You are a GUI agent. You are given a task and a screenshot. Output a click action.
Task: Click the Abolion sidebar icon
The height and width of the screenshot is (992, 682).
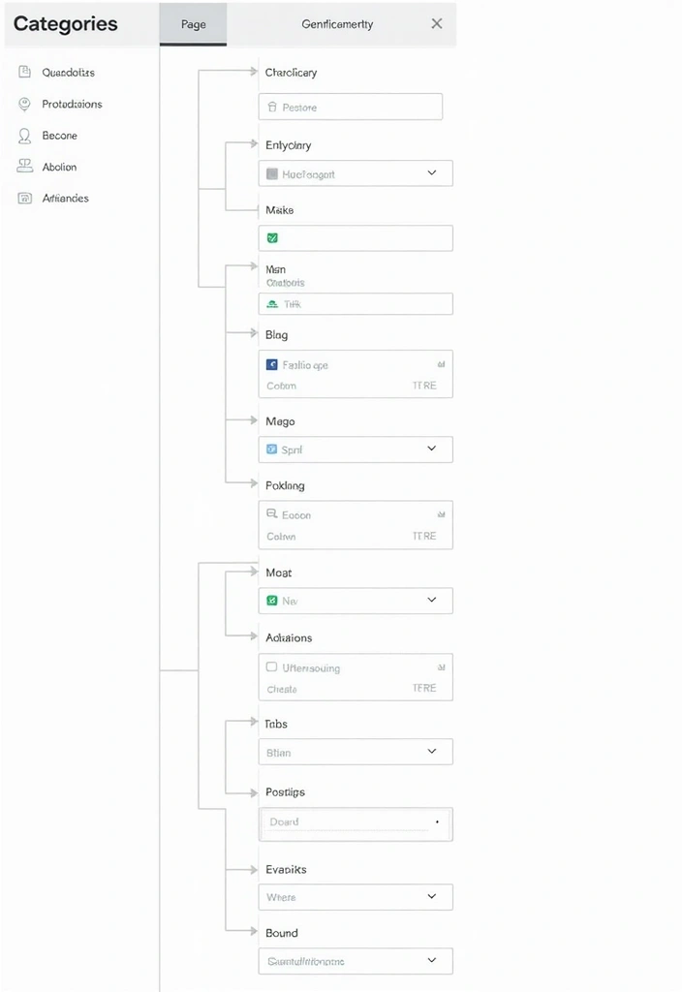click(x=24, y=167)
